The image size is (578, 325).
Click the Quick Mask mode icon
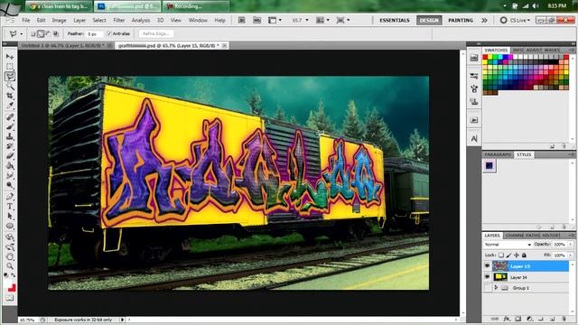point(10,298)
